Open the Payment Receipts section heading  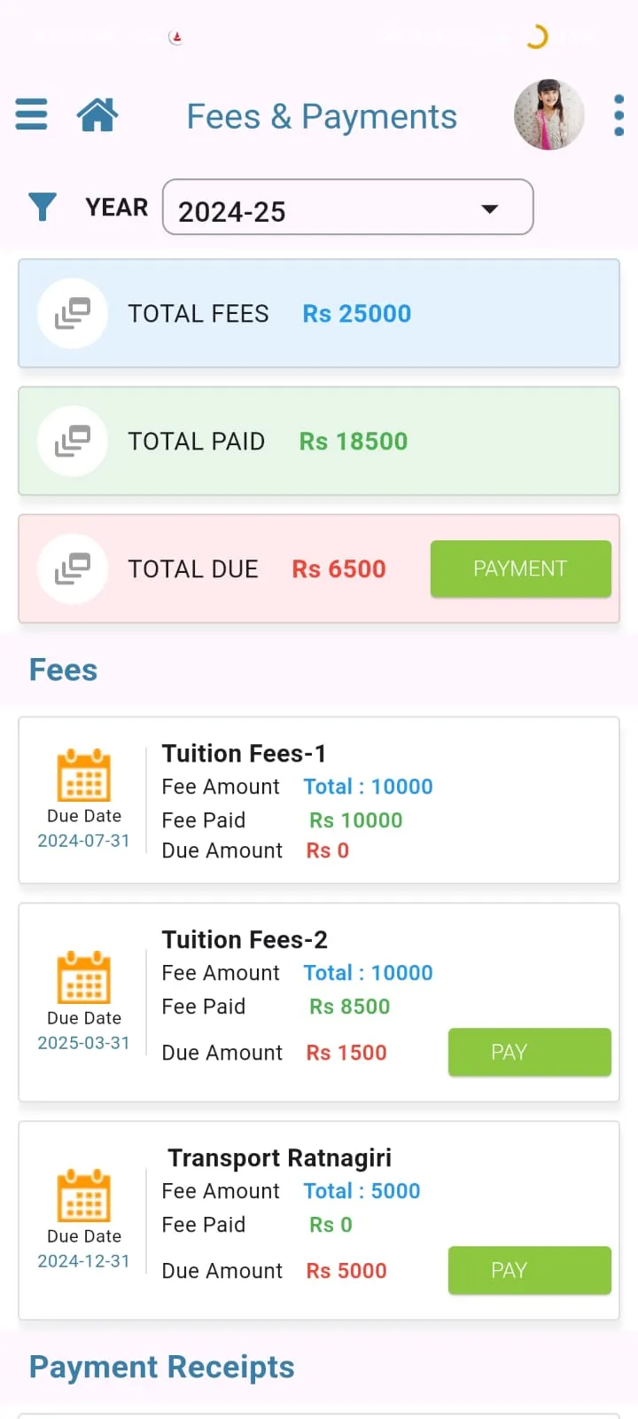point(162,1368)
